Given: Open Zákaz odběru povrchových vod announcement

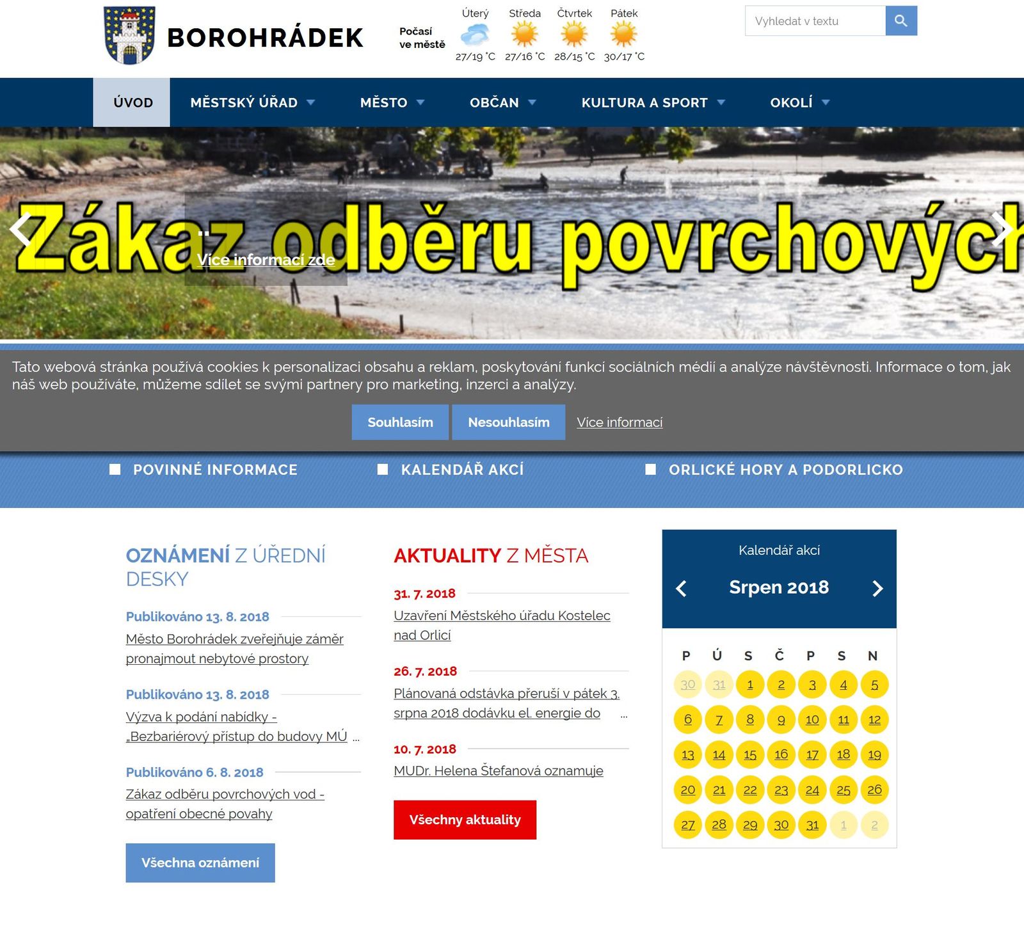Looking at the screenshot, I should pyautogui.click(x=225, y=804).
